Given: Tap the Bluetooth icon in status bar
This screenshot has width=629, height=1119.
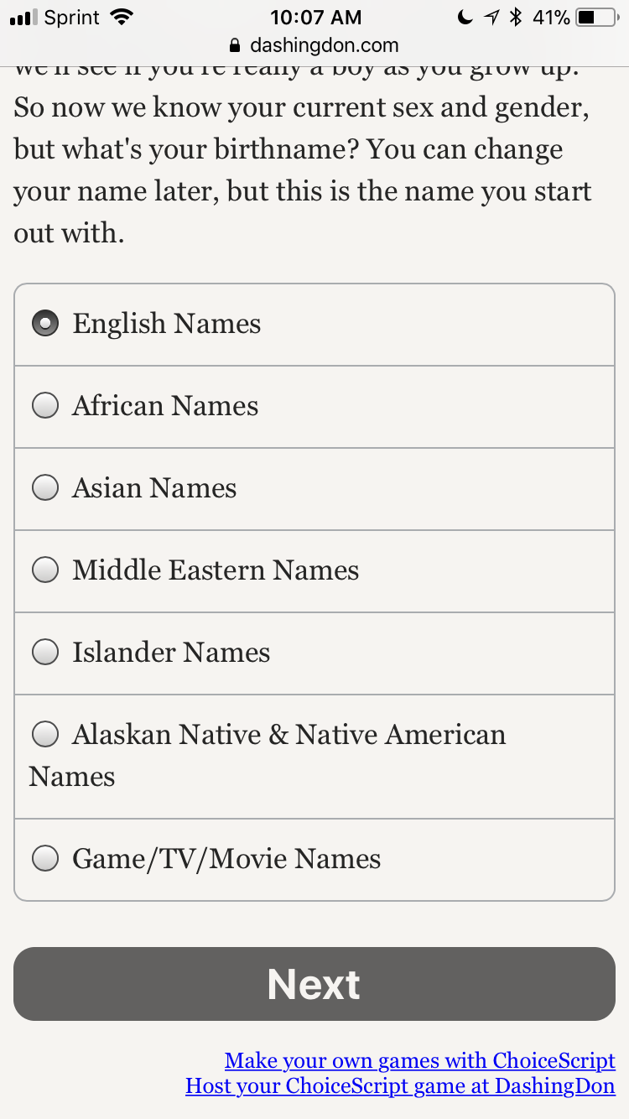Looking at the screenshot, I should (517, 17).
